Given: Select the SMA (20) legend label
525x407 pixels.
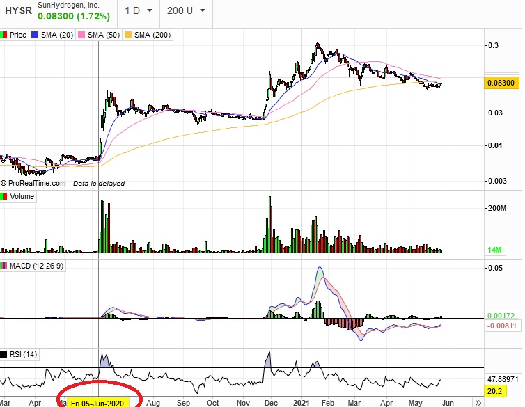Looking at the screenshot, I should click(57, 35).
